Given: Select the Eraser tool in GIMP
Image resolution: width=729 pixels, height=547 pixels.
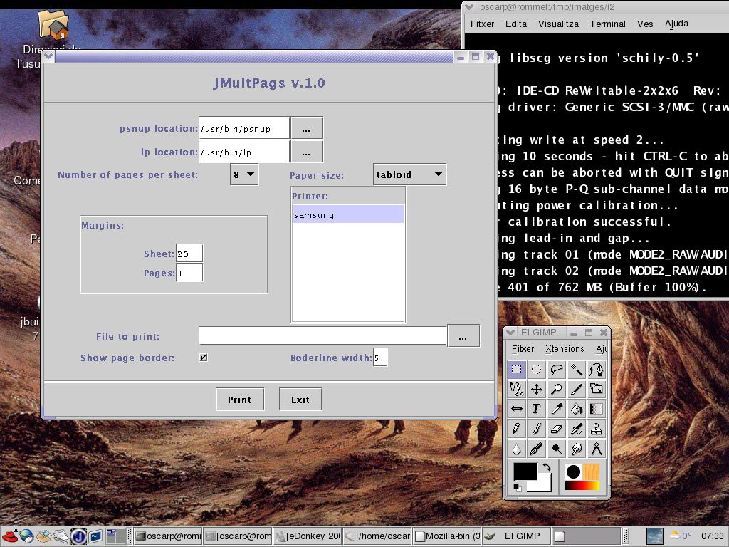Looking at the screenshot, I should [557, 429].
